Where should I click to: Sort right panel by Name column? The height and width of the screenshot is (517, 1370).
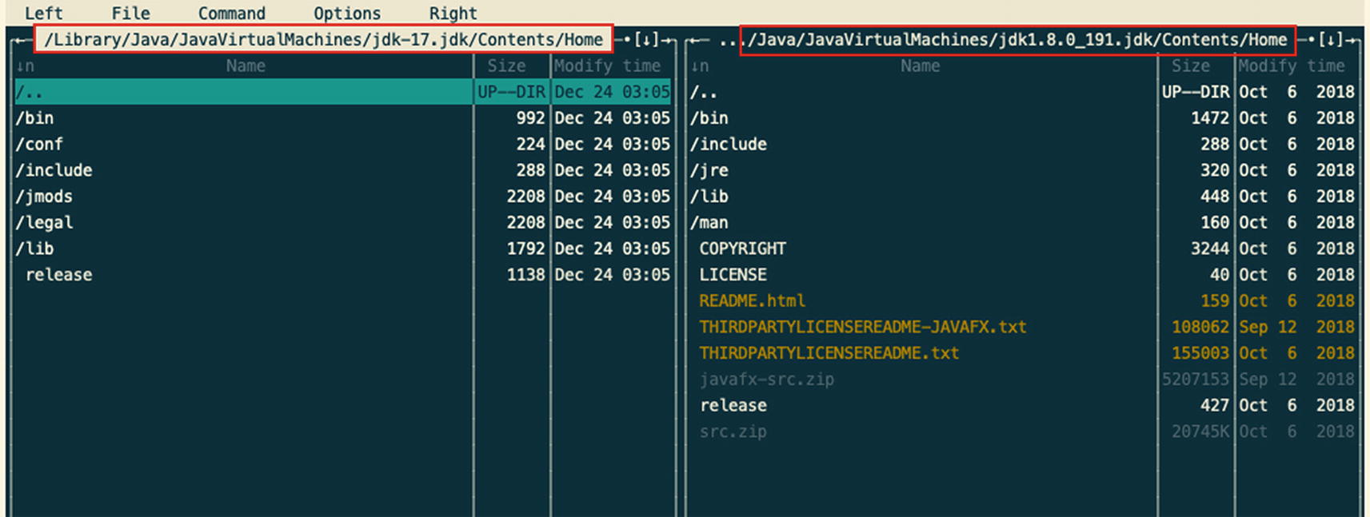click(920, 66)
